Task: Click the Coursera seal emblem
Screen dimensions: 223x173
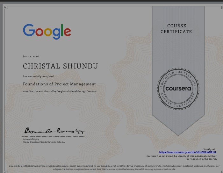Action: point(178,89)
